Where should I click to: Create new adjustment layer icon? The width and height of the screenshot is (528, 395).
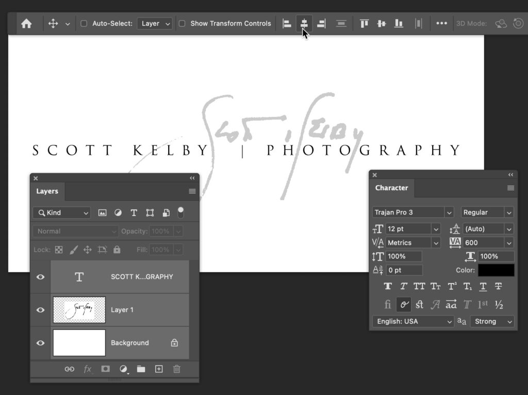123,369
